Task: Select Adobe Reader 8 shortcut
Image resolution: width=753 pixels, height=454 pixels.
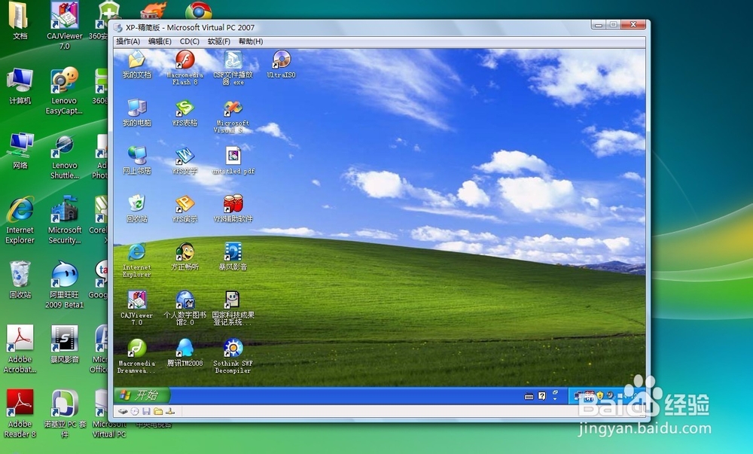Action: 20,414
